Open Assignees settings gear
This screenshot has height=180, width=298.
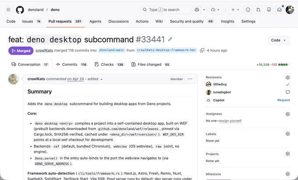(287, 114)
